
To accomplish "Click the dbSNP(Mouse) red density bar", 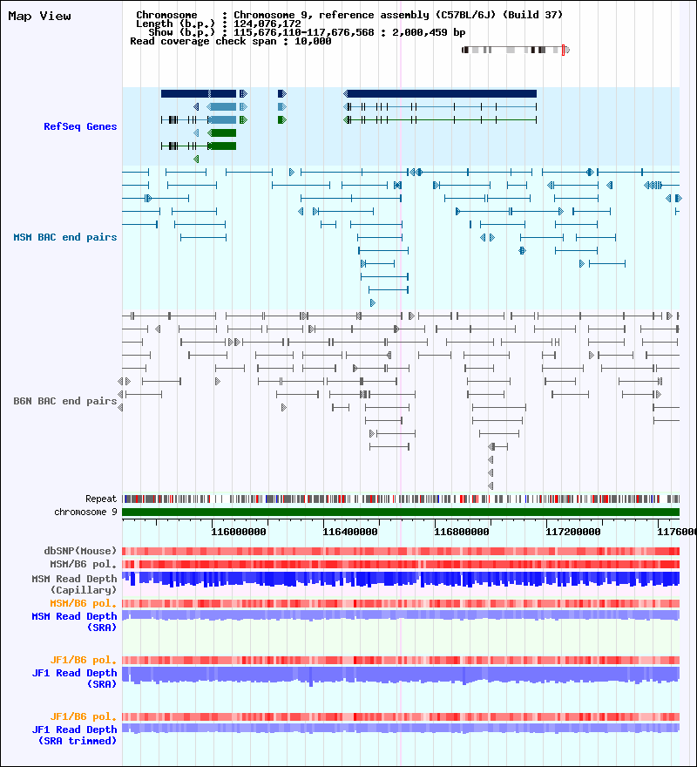I will [x=401, y=551].
